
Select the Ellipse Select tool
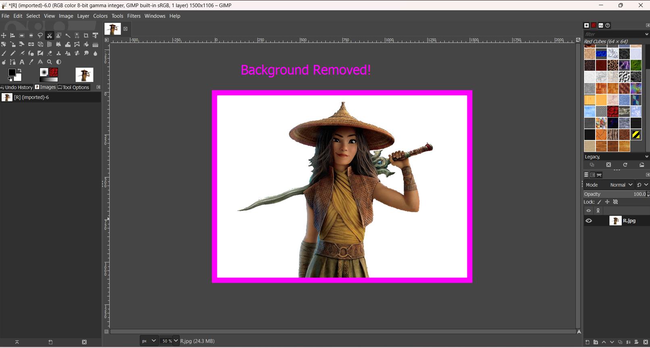[31, 35]
